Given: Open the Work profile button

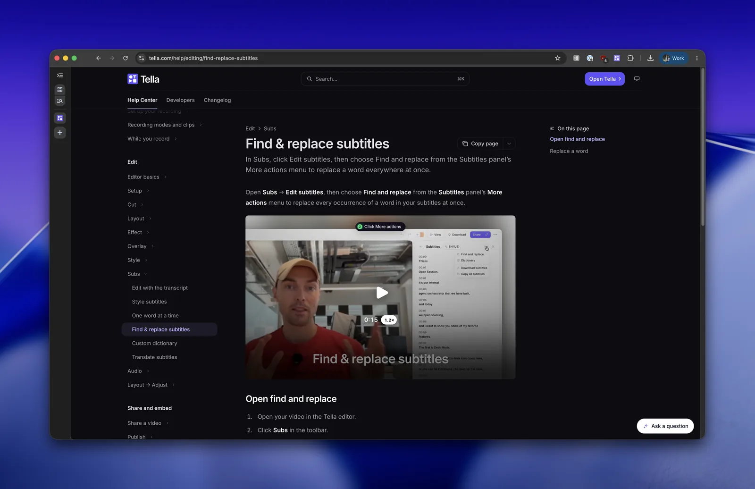Looking at the screenshot, I should click(673, 58).
